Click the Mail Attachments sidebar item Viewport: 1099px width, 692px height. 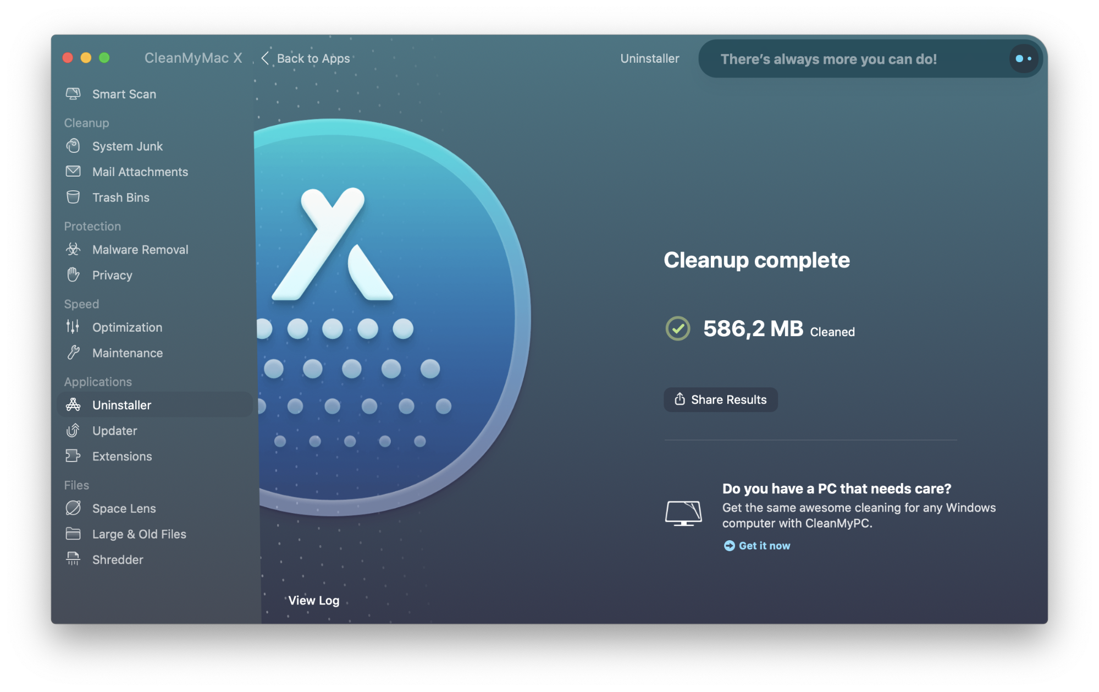139,172
